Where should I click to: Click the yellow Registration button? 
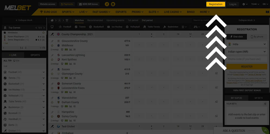click(x=215, y=4)
